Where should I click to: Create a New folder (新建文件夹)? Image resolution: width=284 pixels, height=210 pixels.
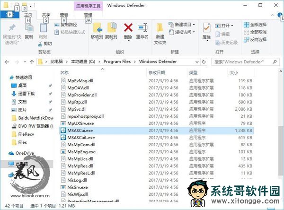click(160, 34)
